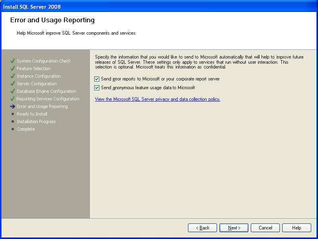Cancel the SQL Server installation
This screenshot has width=318, height=239.
265,228
